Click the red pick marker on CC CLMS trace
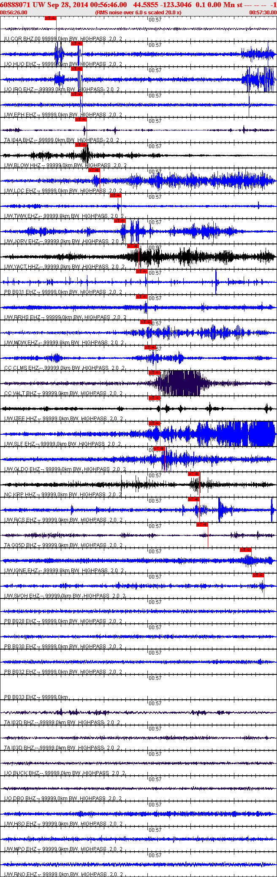 pyautogui.click(x=150, y=347)
